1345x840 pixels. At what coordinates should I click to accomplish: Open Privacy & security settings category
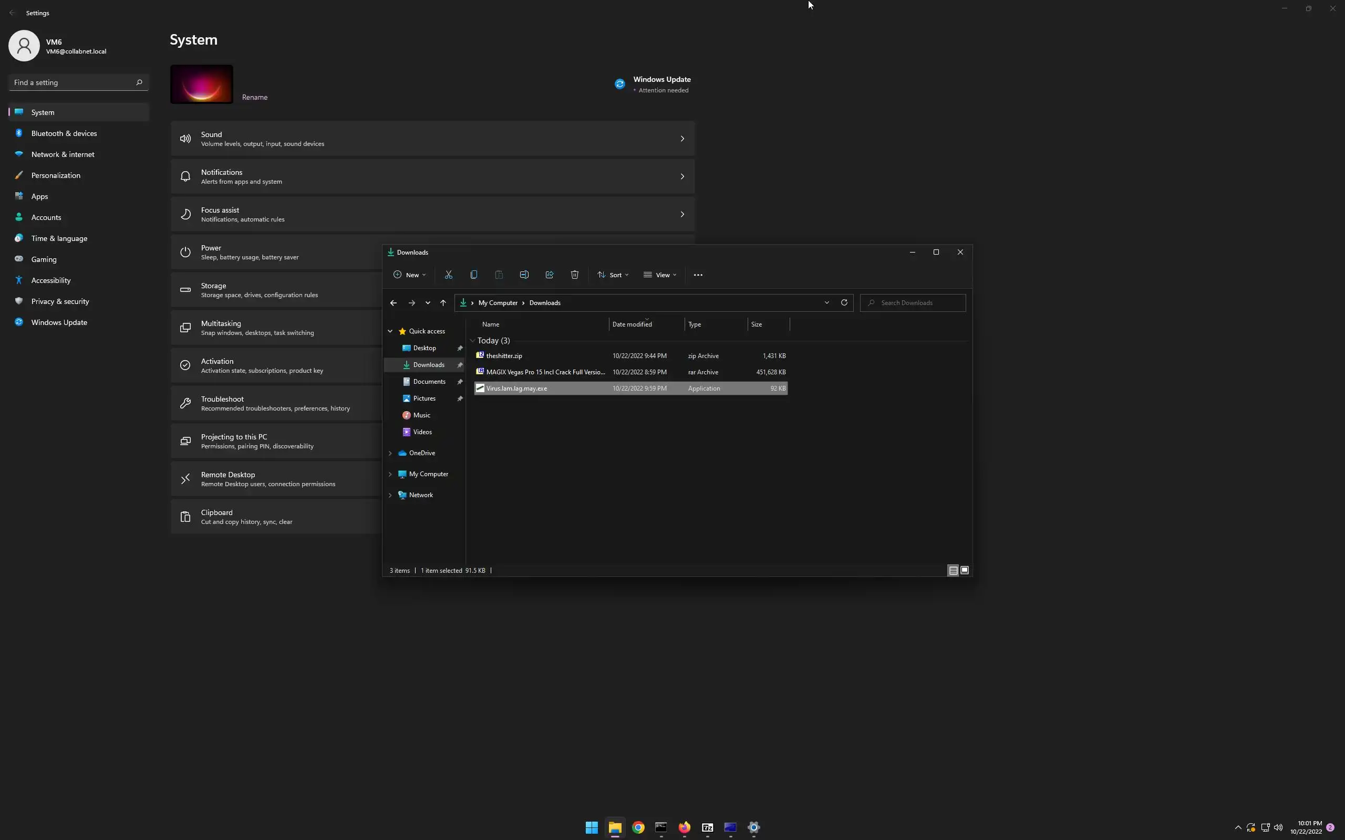(60, 301)
